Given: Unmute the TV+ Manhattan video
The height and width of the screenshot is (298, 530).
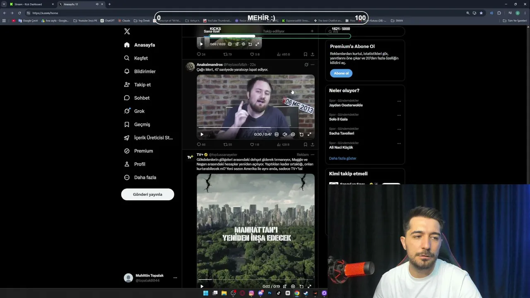Looking at the screenshot, I should (284, 286).
